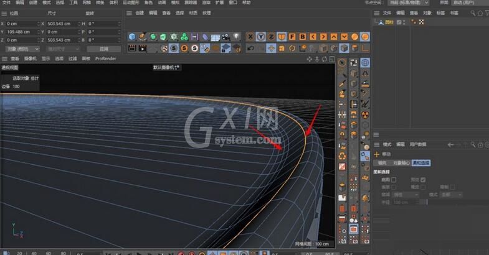The image size is (489, 255).
Task: Open the 过滤 viewport menu
Action: coord(73,58)
